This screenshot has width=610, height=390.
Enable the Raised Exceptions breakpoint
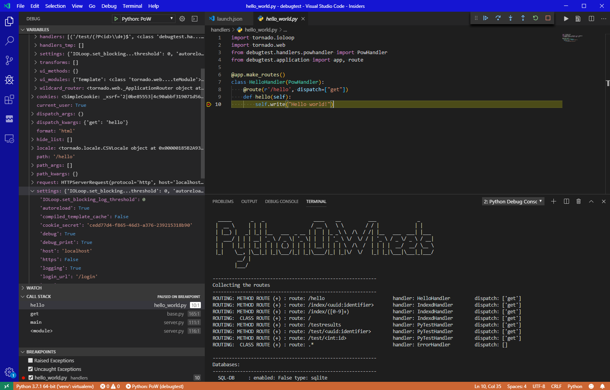tap(30, 360)
